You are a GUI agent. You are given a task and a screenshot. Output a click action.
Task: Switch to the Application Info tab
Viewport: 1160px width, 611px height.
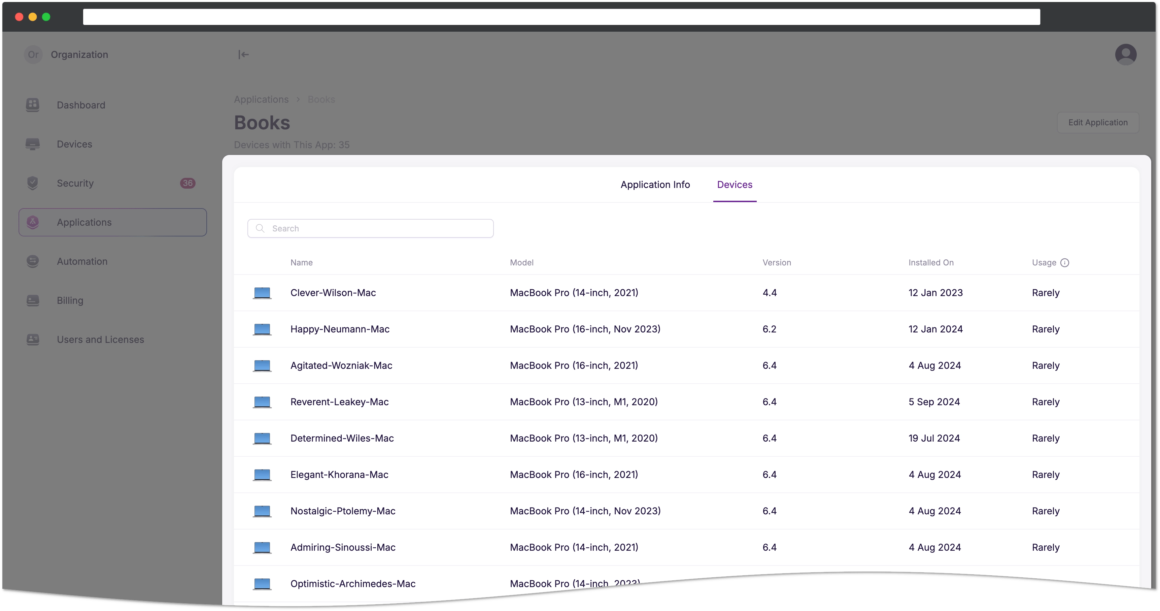(x=655, y=185)
